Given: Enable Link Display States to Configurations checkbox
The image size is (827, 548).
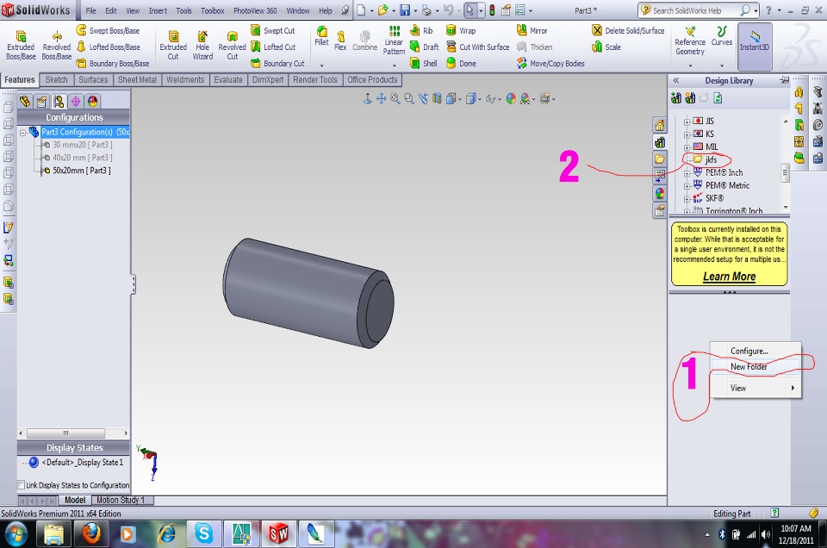Looking at the screenshot, I should (x=22, y=485).
